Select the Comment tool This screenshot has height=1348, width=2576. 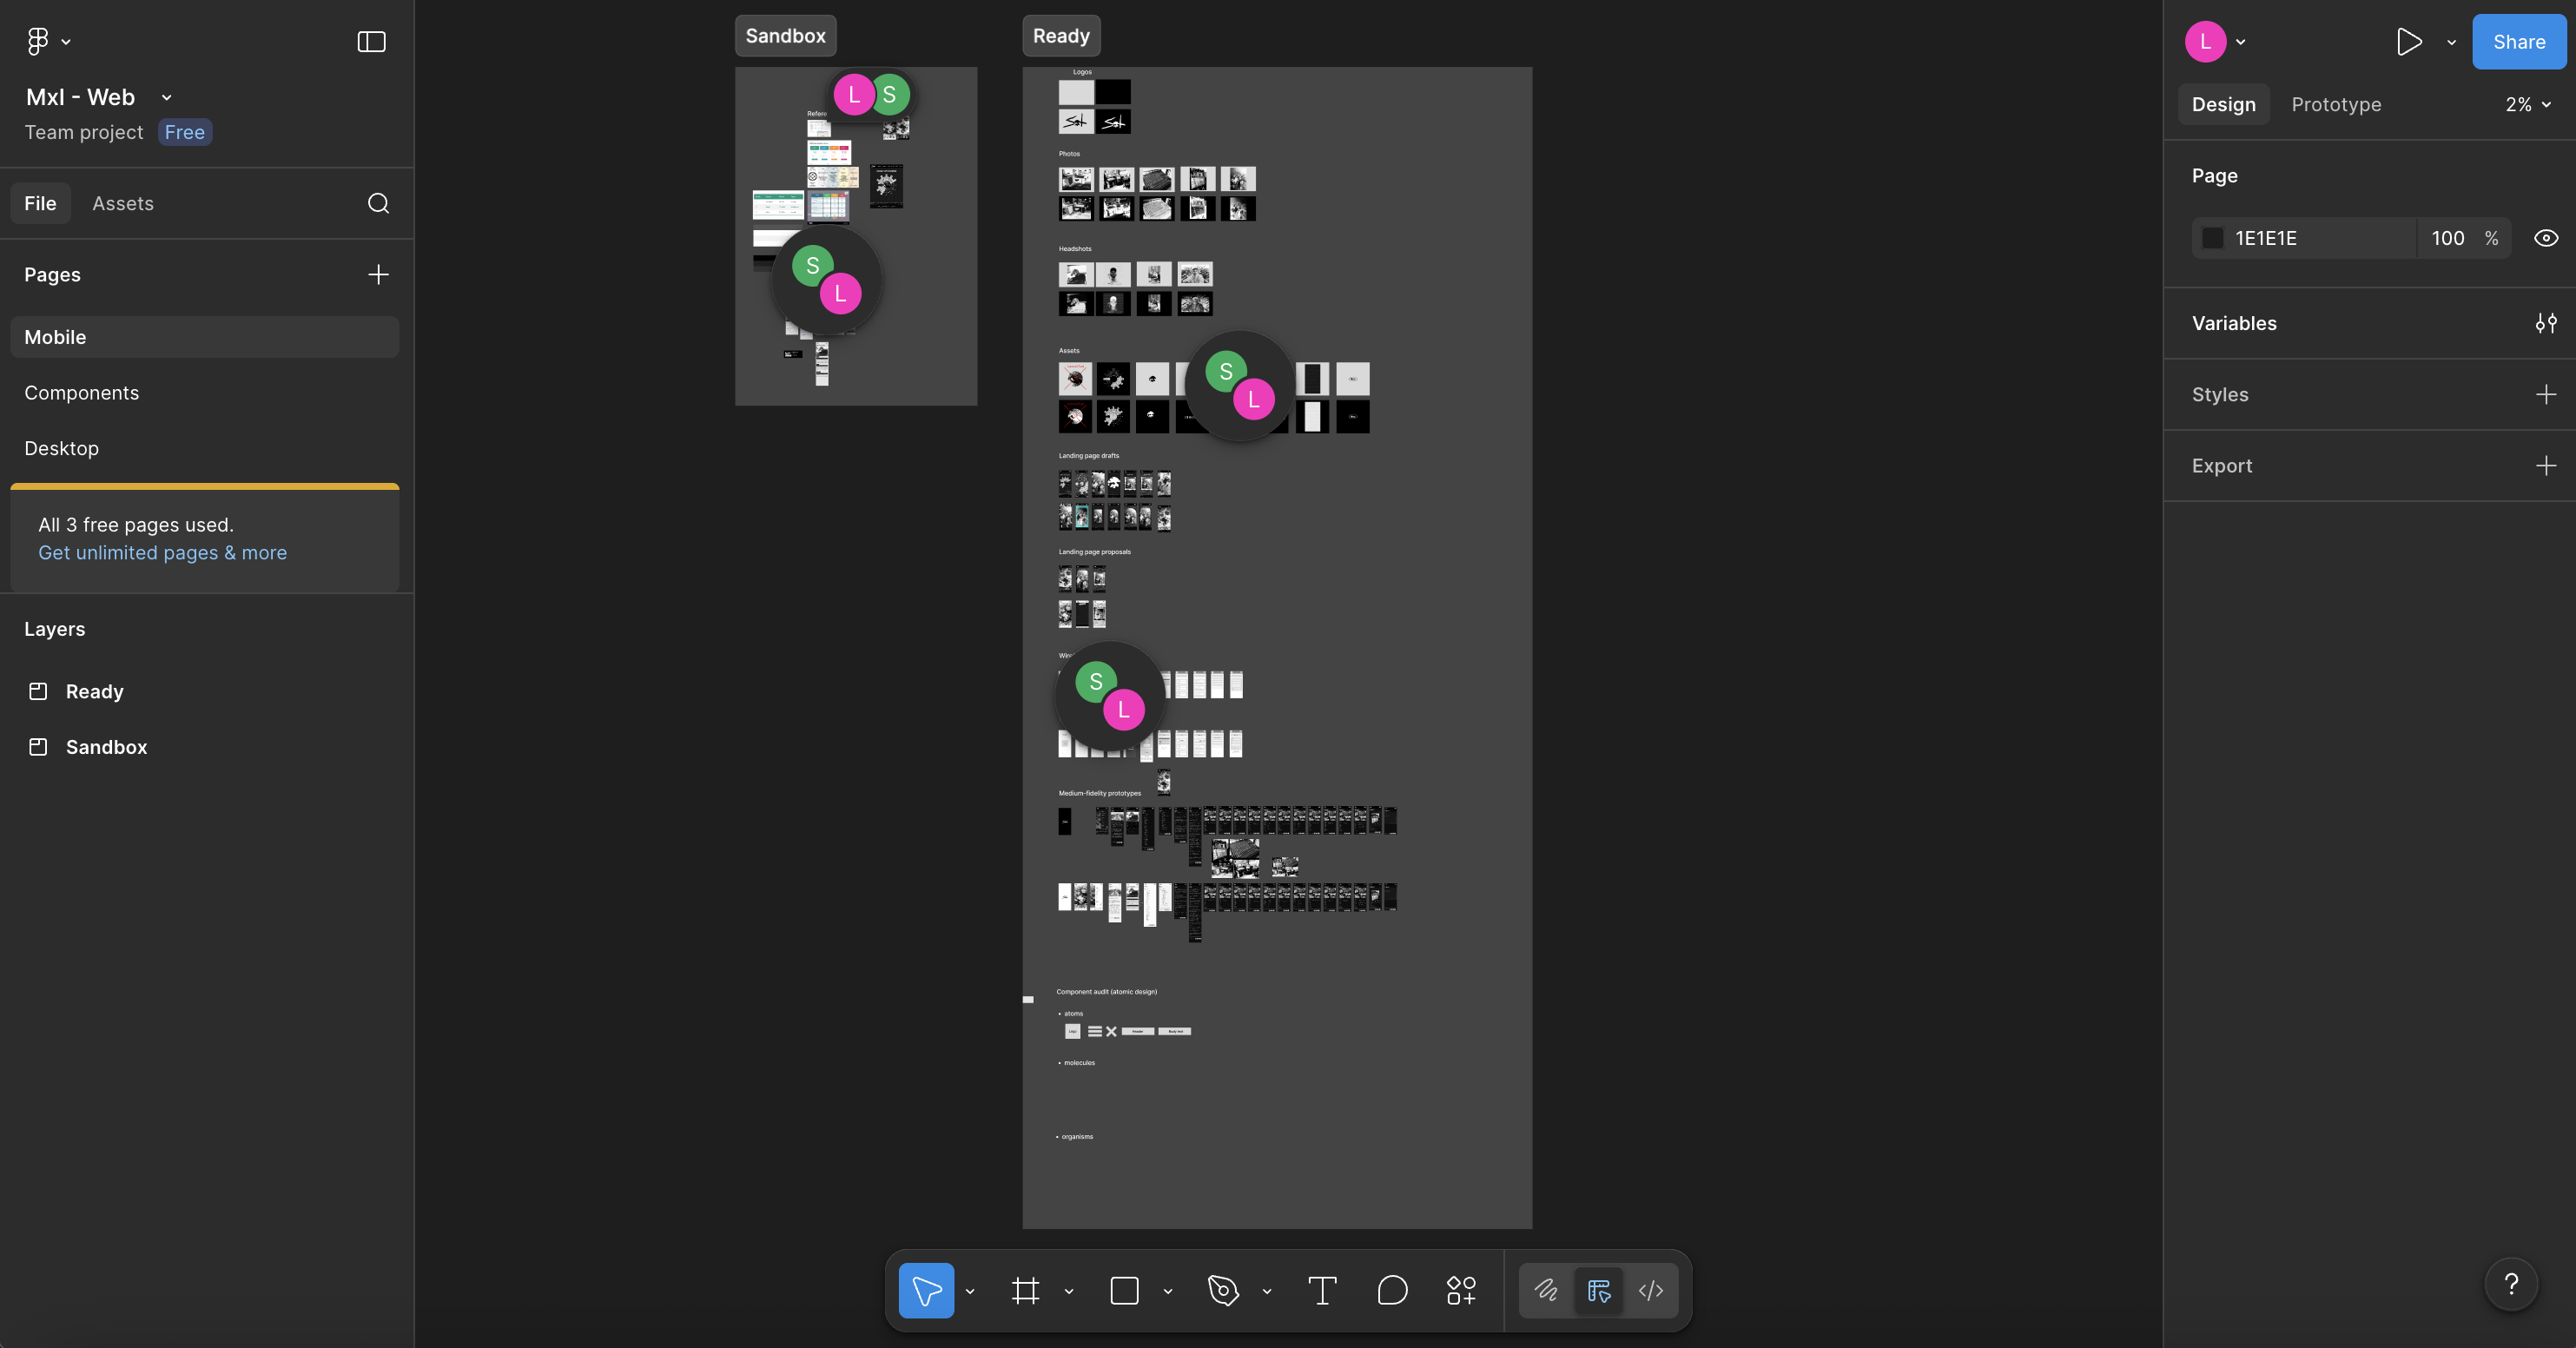click(x=1392, y=1291)
